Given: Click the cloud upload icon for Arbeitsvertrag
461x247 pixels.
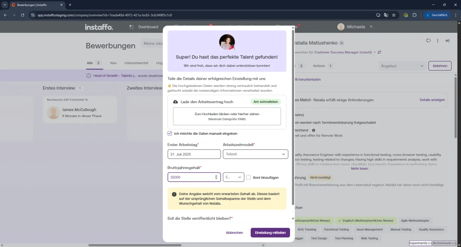Looking at the screenshot, I should tap(175, 102).
